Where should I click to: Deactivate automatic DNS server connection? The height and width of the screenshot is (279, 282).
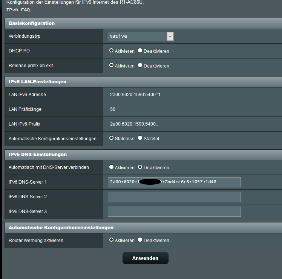coord(140,167)
